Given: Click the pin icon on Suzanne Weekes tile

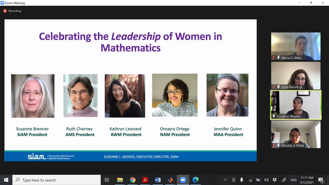Looking at the screenshot, I should click(274, 116).
